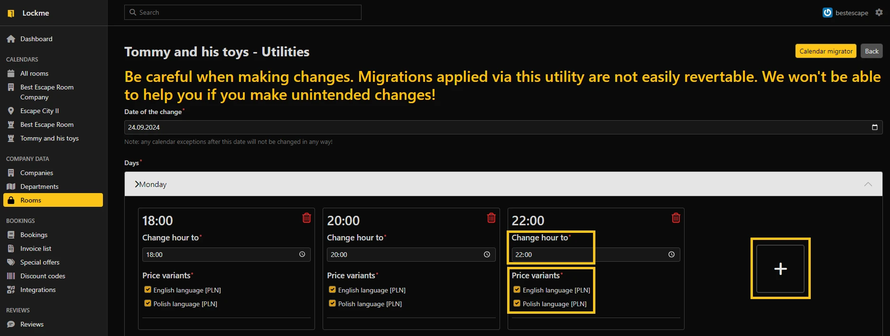Remove the 22:00 slot using trash icon
The height and width of the screenshot is (336, 890).
[x=676, y=218]
